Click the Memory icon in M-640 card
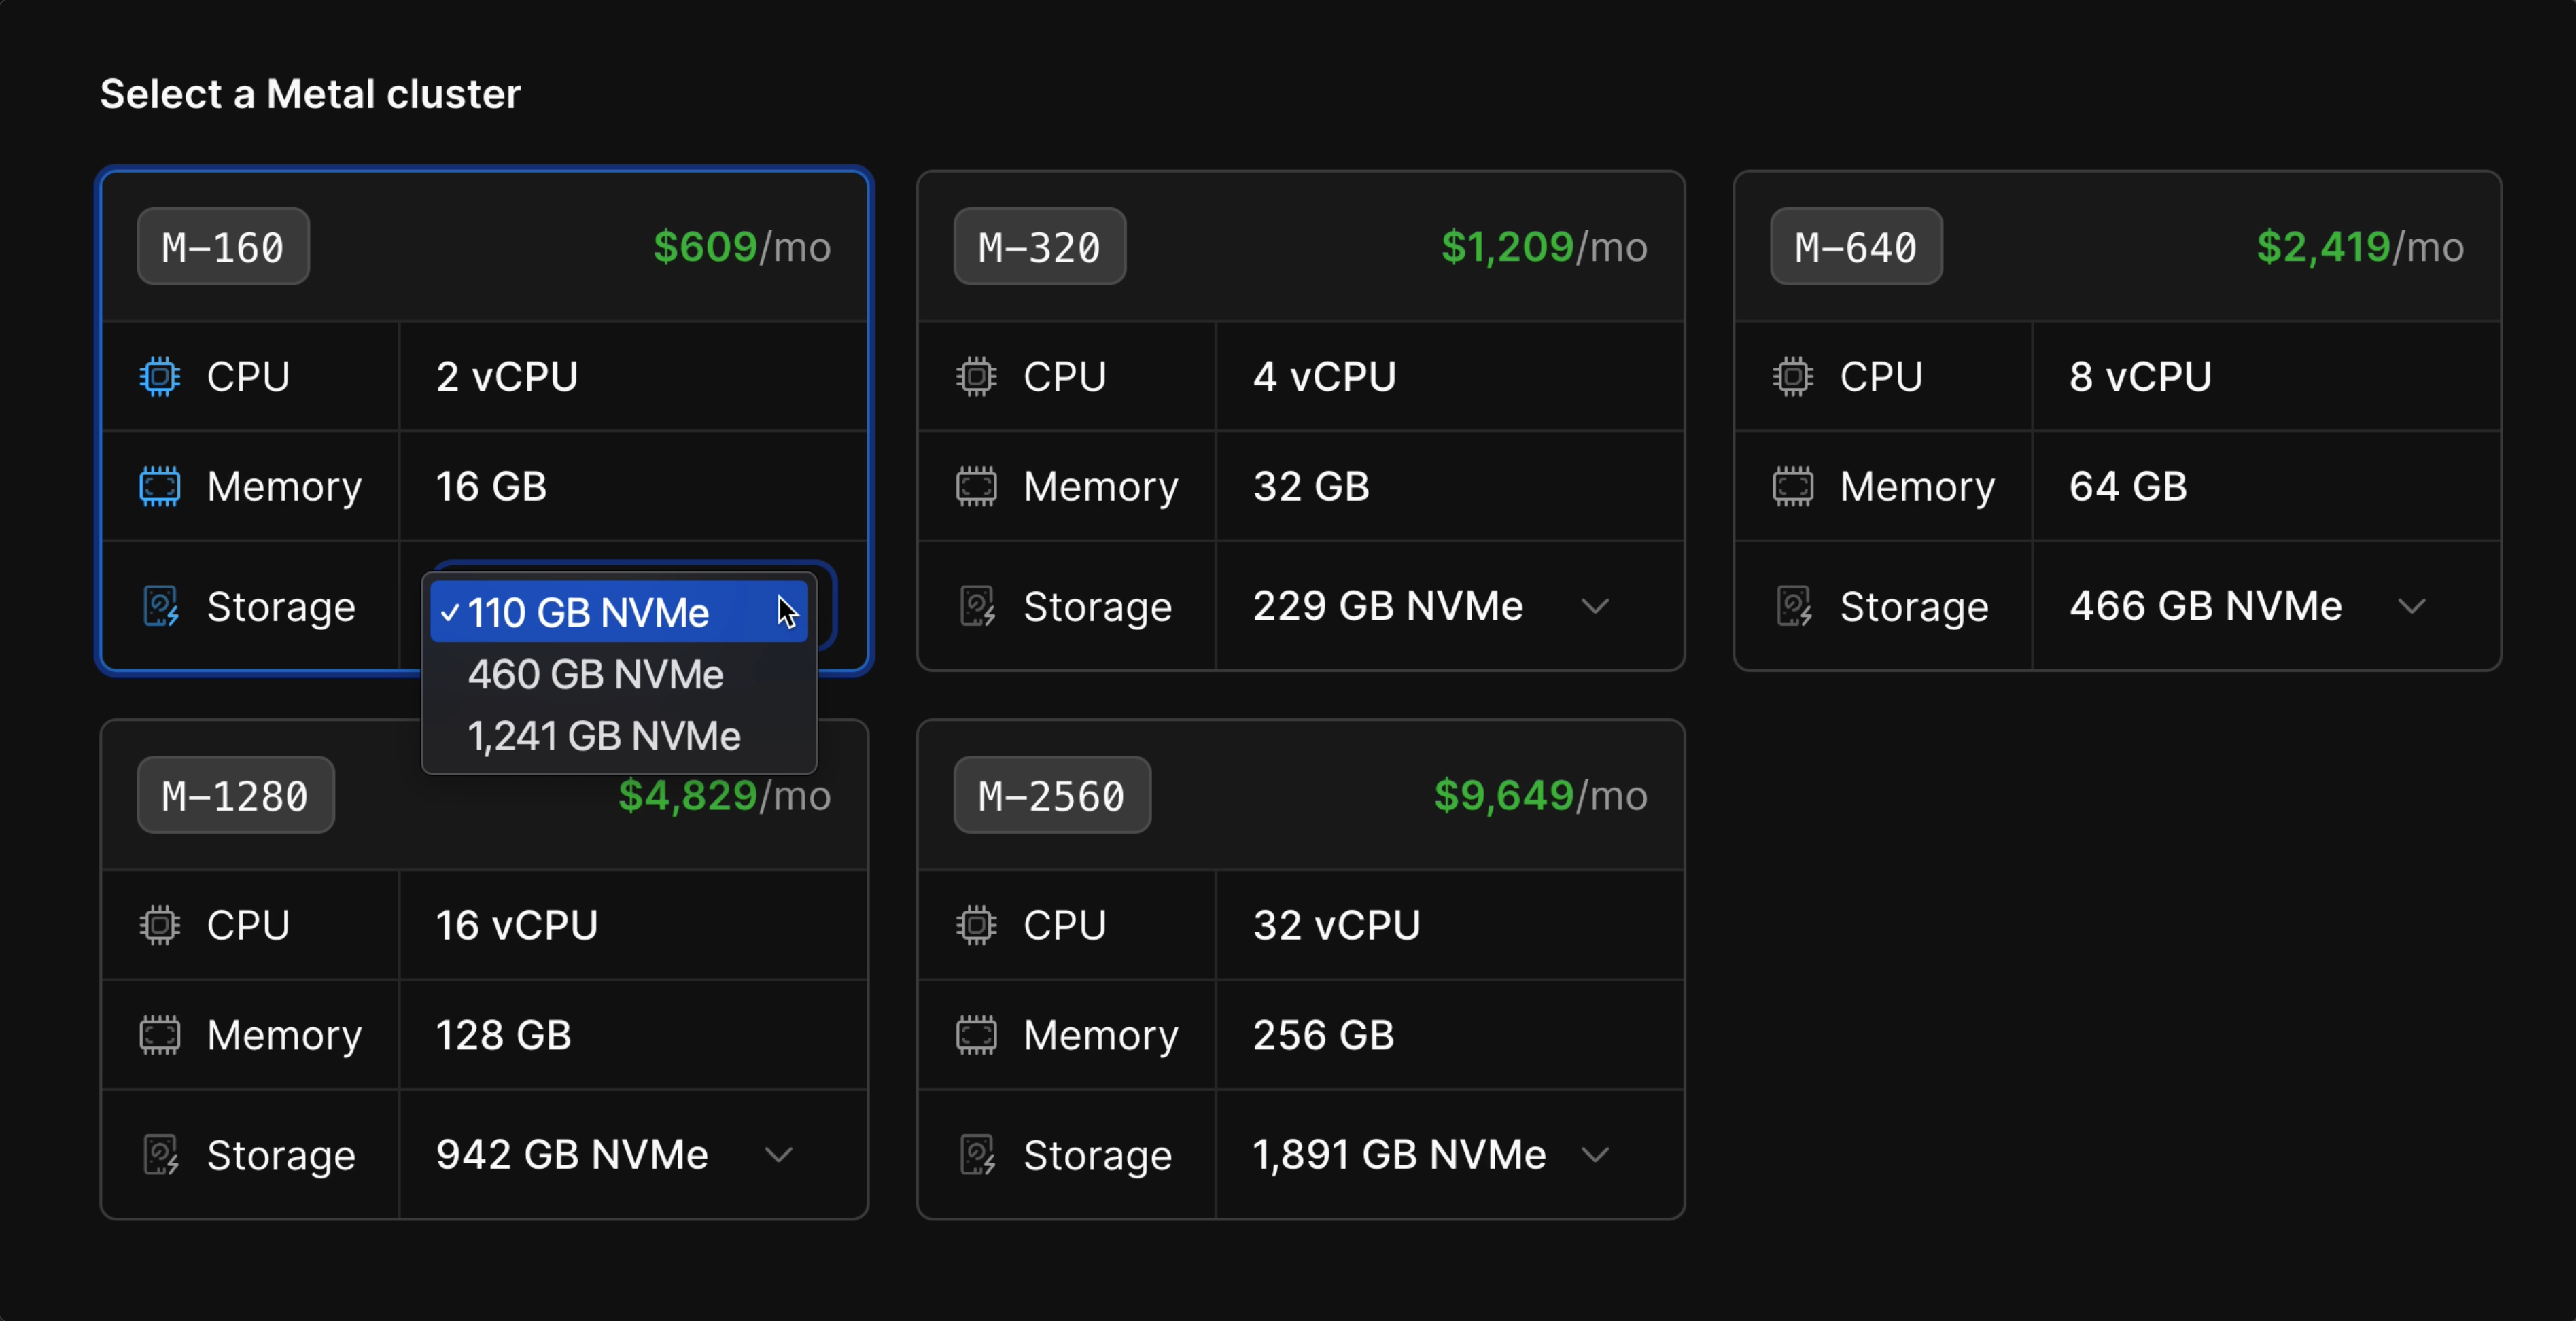This screenshot has height=1321, width=2576. tap(1793, 487)
